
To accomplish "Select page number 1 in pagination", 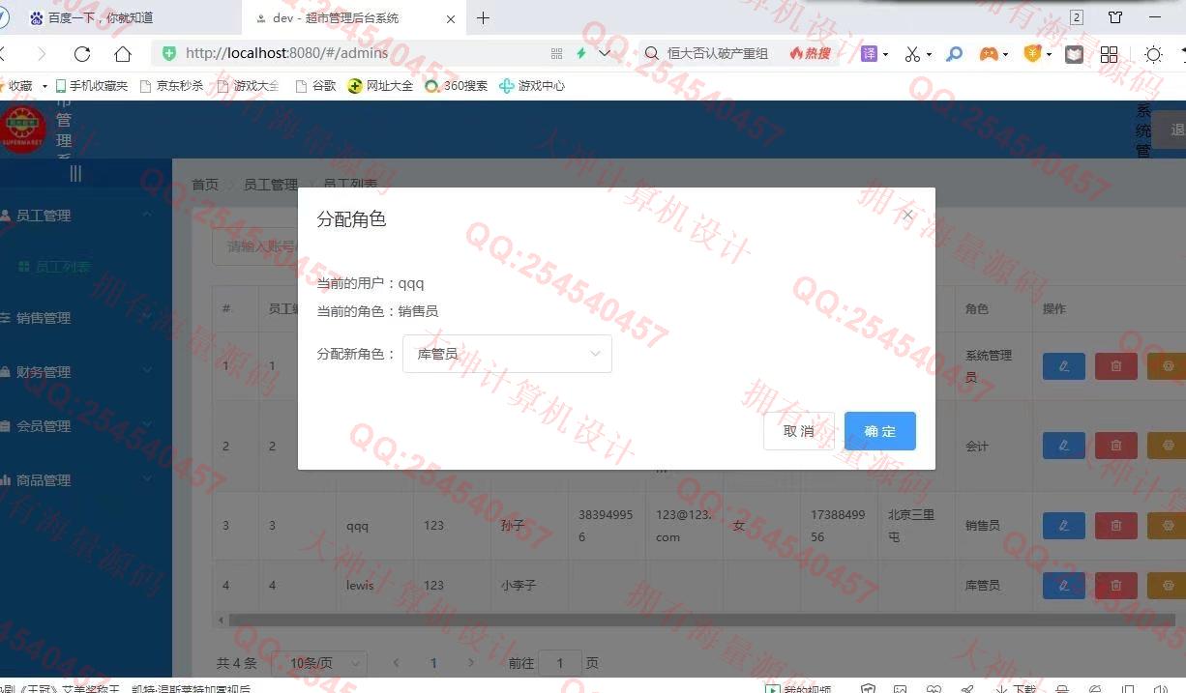I will tap(433, 663).
